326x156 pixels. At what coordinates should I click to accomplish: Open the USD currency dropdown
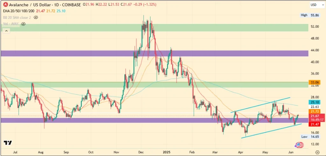coord(317,5)
